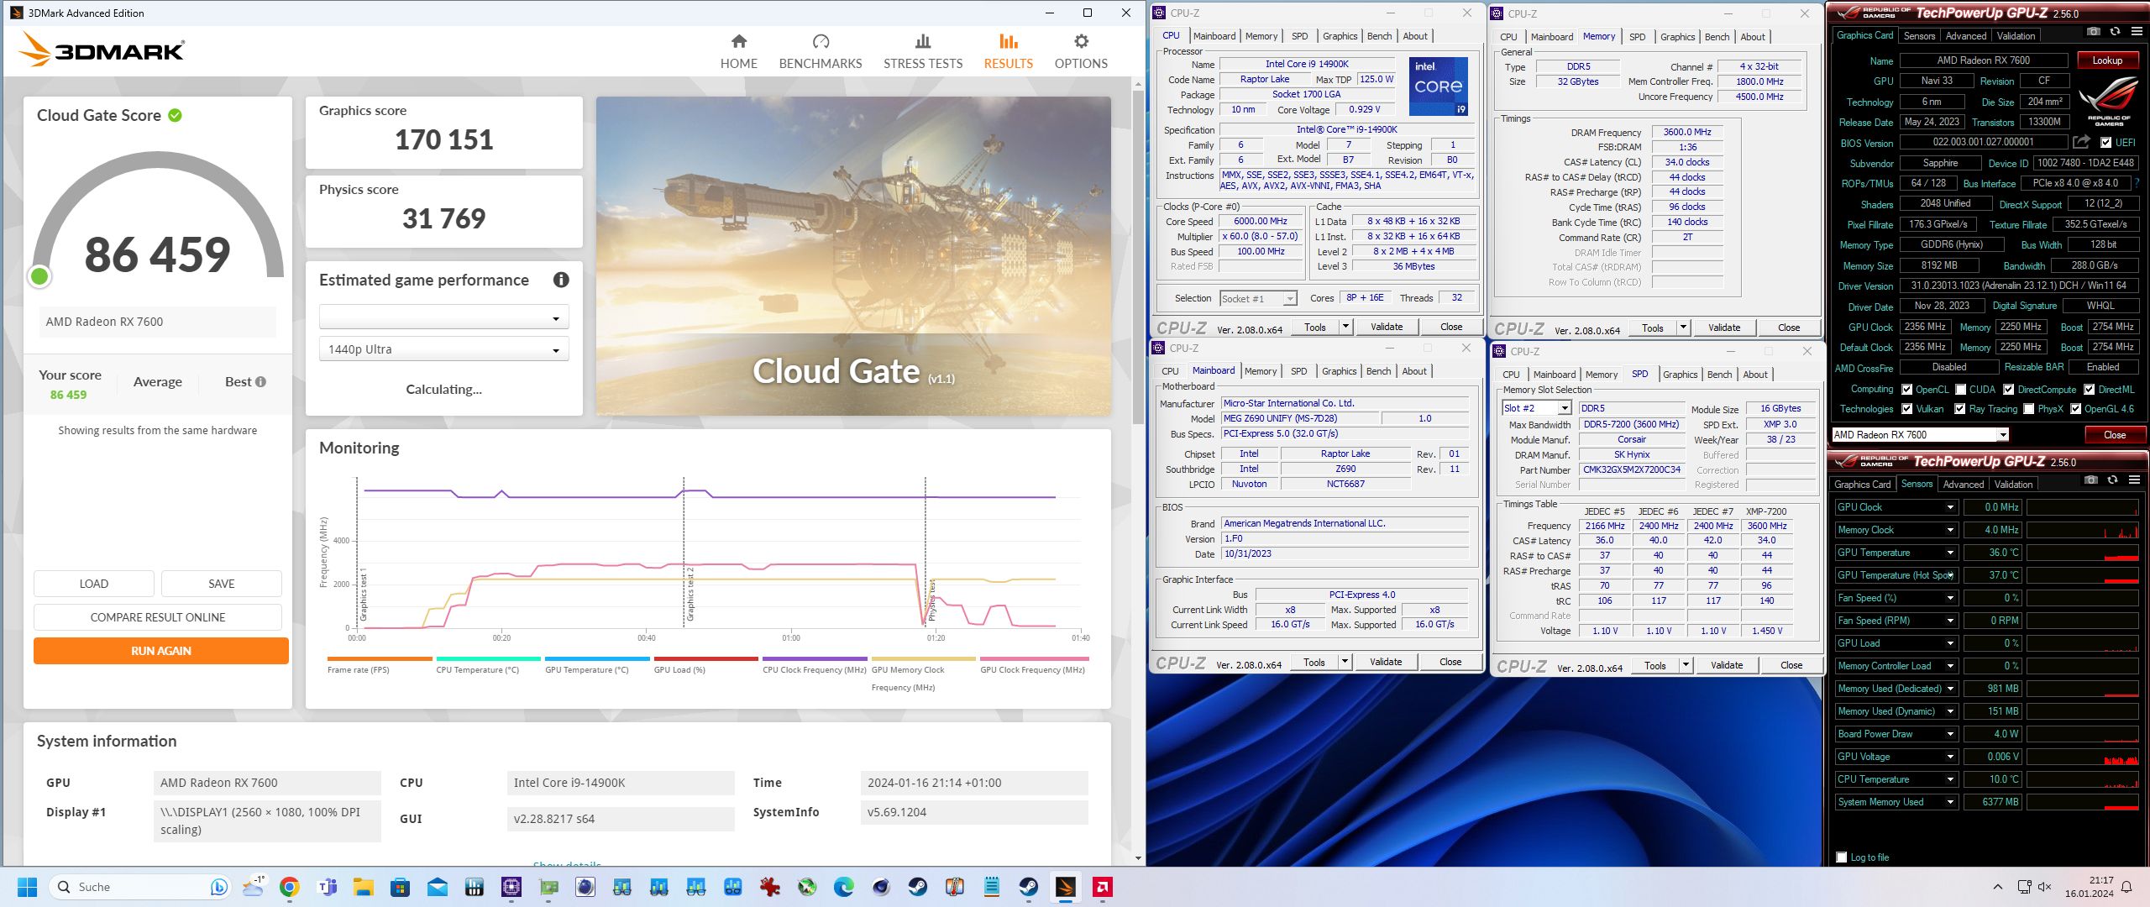This screenshot has height=907, width=2150.
Task: Expand the Board Power Draw sensor dropdown
Action: 1951,734
